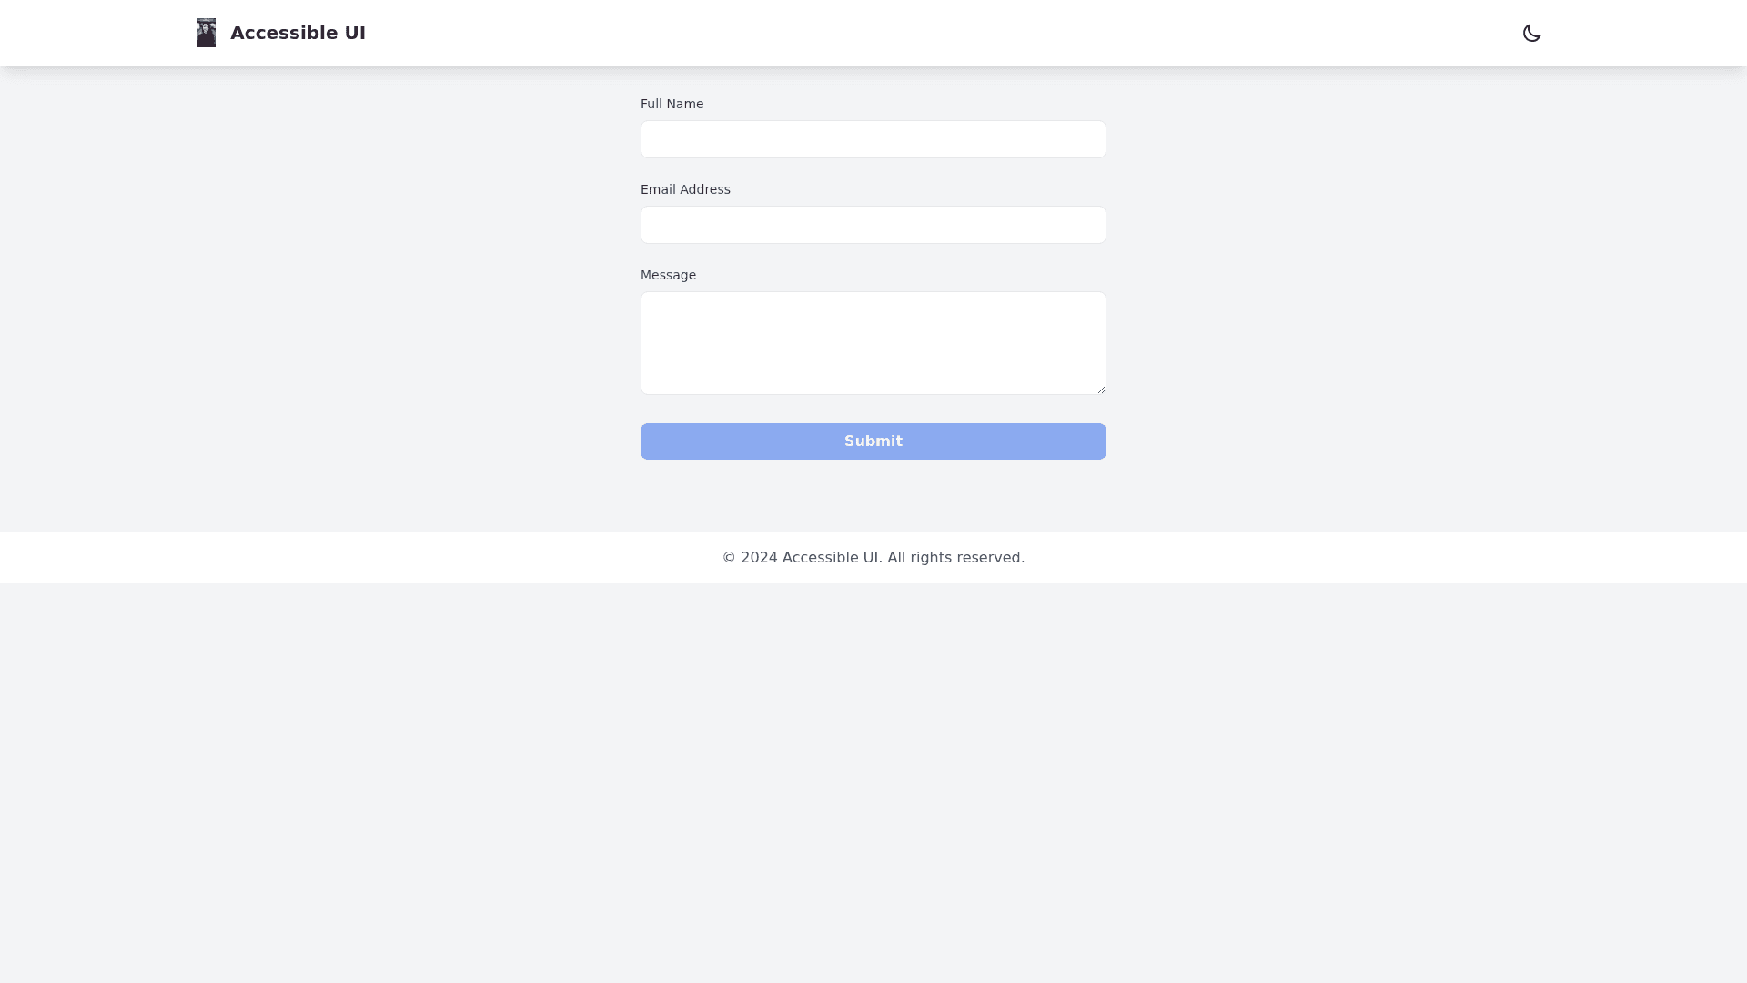Click the Message label text
Viewport: 1747px width, 983px height.
pyautogui.click(x=668, y=275)
